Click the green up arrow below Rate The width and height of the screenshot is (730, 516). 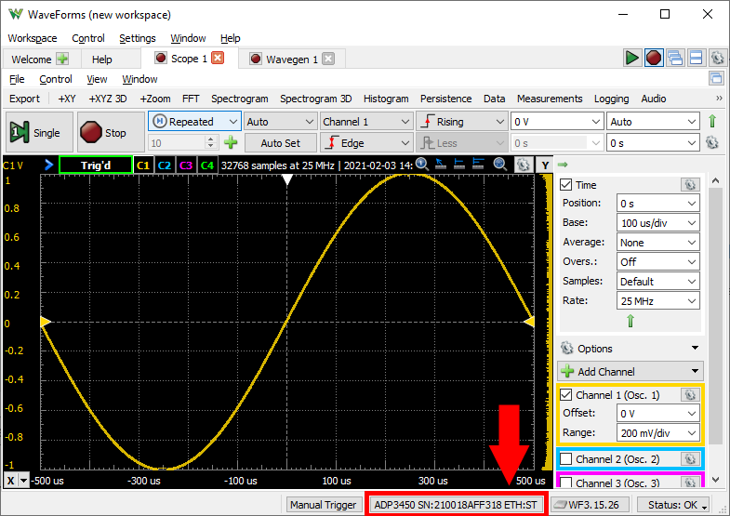630,321
